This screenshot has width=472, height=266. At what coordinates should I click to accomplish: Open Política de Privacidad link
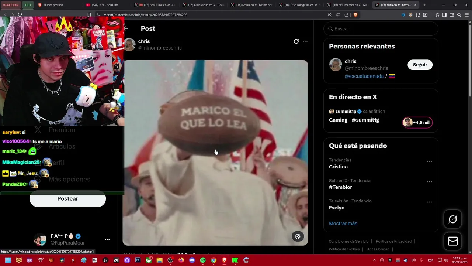393,241
